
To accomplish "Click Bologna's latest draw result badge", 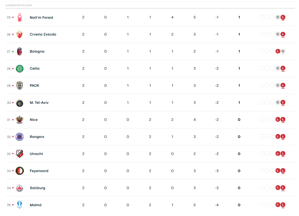I will pyautogui.click(x=283, y=51).
